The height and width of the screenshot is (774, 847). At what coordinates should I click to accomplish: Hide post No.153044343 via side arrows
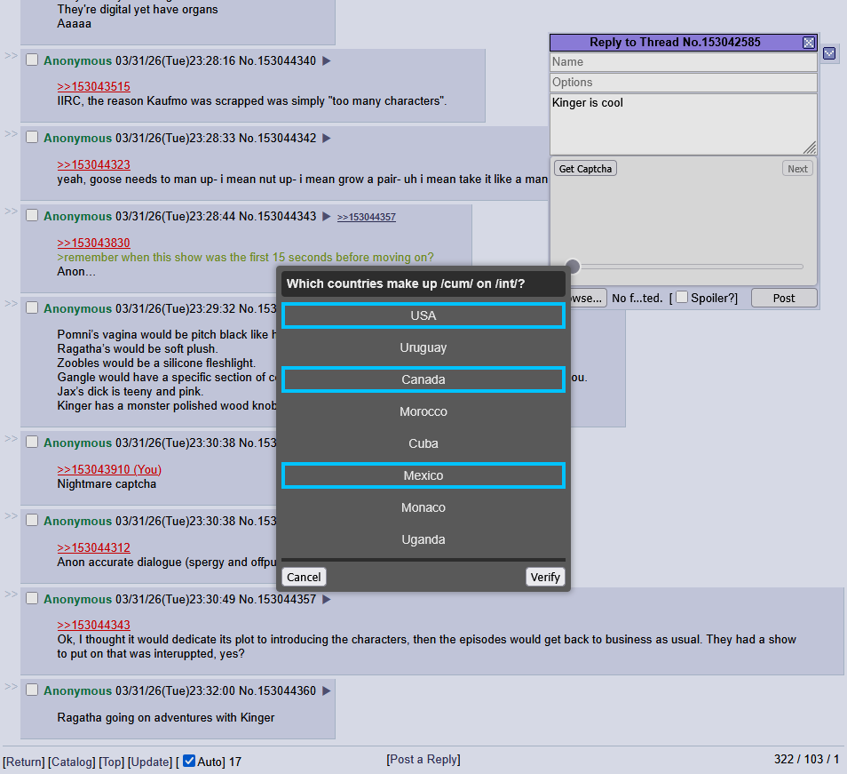(11, 211)
